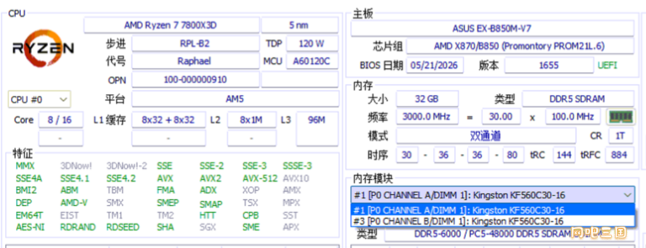Click the MMX feature flag

pos(25,166)
